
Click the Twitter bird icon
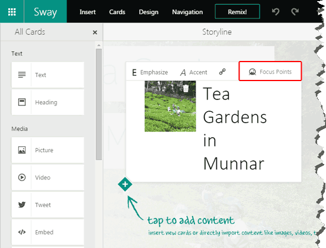pyautogui.click(x=22, y=205)
